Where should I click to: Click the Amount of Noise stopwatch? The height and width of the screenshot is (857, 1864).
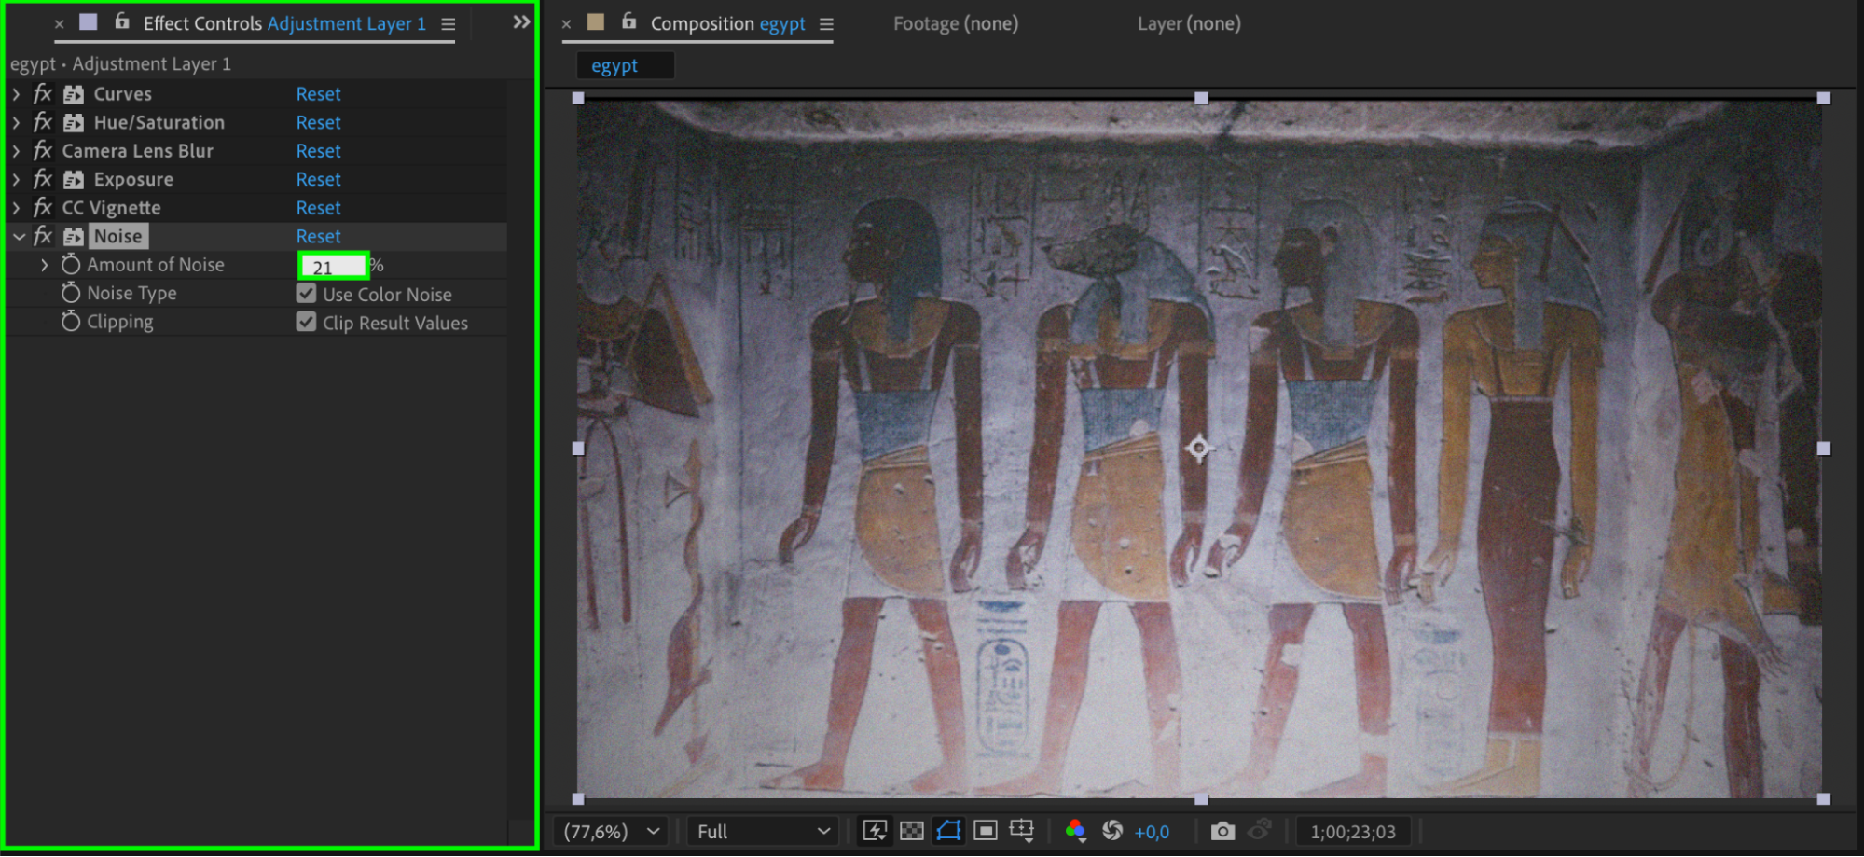click(71, 265)
